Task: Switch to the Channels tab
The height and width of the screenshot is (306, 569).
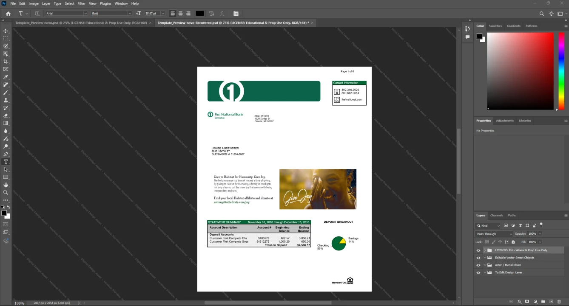Action: 497,215
